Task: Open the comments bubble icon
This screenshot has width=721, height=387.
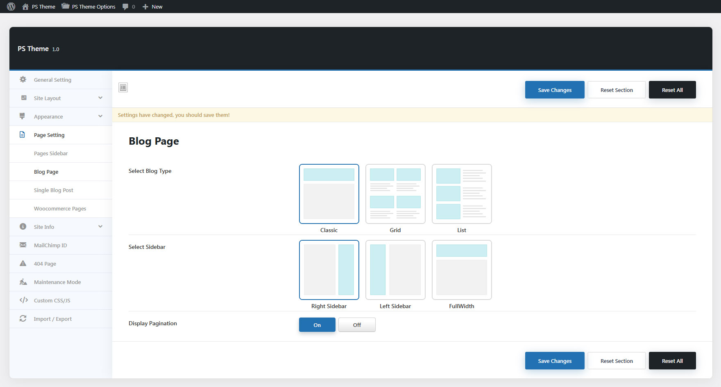Action: pos(125,7)
